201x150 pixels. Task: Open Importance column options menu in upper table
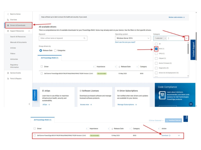coord(115,66)
